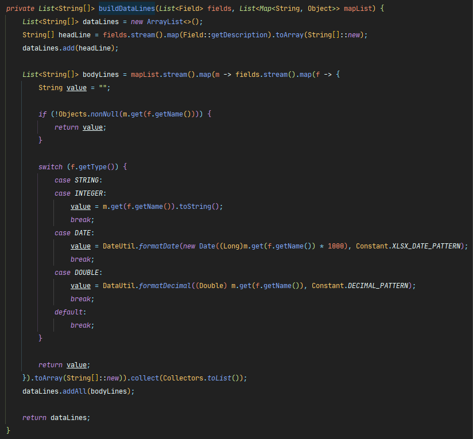Click the final return dataLines statement

pos(56,418)
